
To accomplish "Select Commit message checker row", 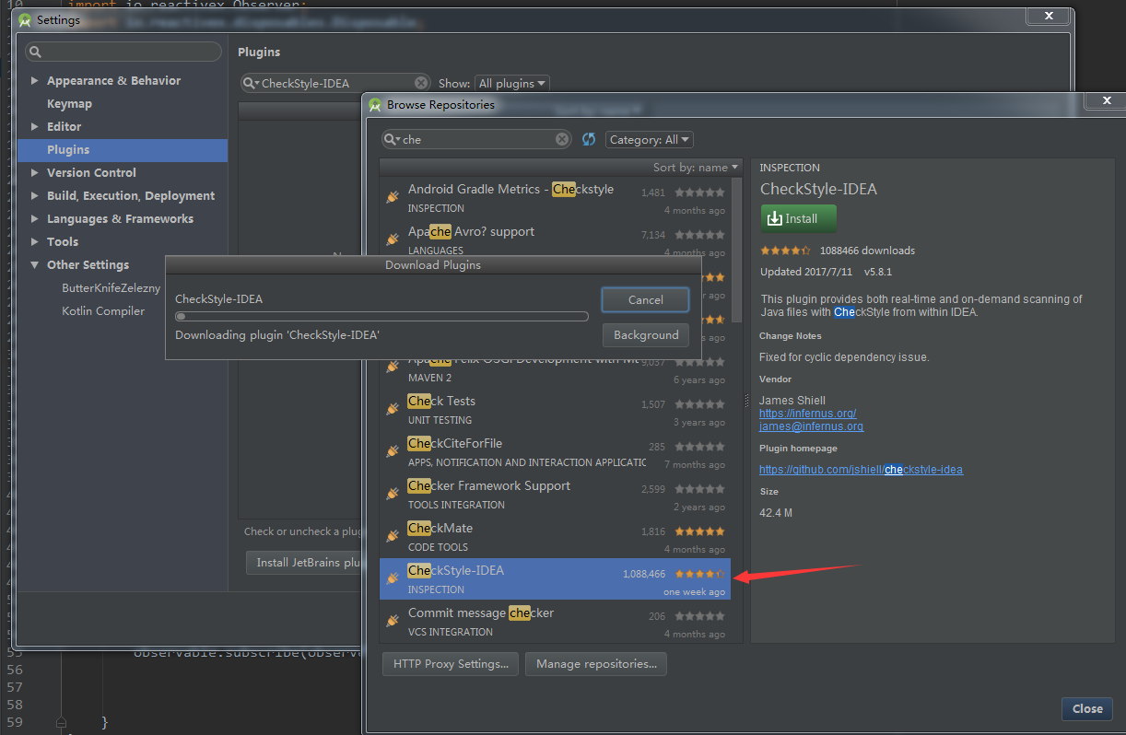I will [555, 621].
